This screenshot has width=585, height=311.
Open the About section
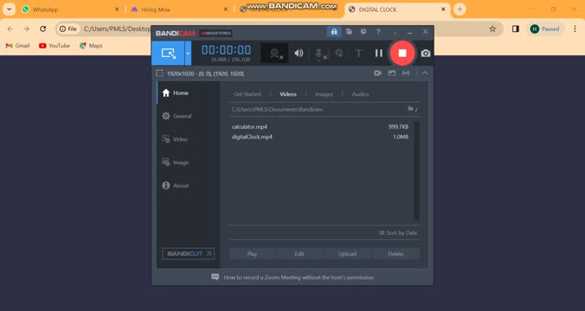point(189,185)
